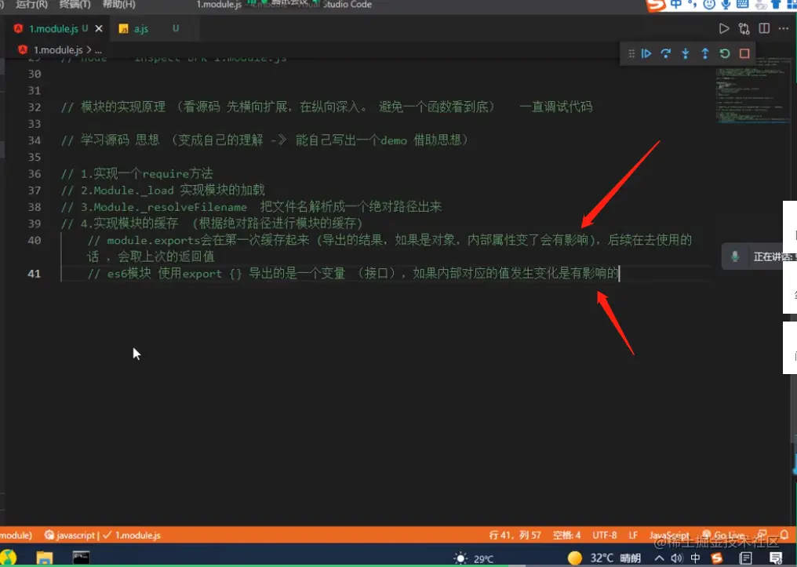Viewport: 797px width, 567px height.
Task: Open the editor More Actions ellipsis
Action: 784,28
